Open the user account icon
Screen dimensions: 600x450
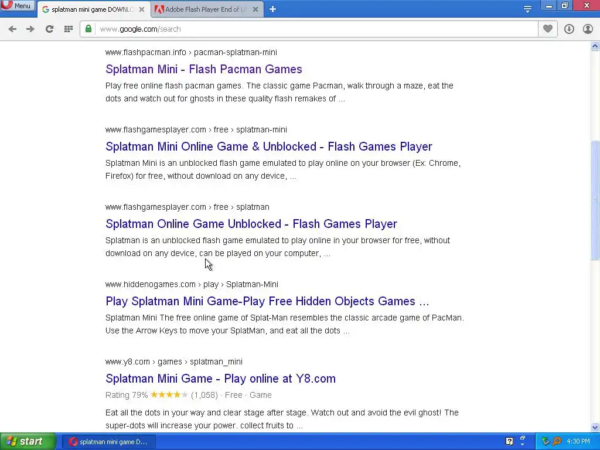(x=588, y=29)
